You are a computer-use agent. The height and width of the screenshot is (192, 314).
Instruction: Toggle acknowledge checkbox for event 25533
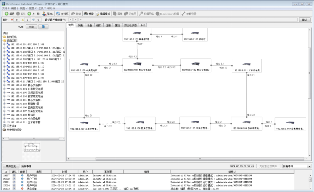(14, 189)
